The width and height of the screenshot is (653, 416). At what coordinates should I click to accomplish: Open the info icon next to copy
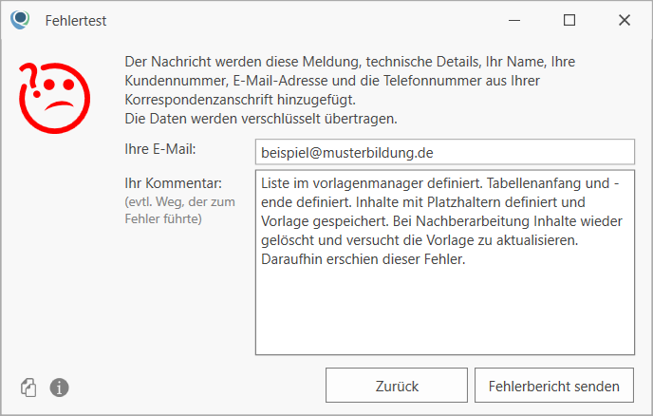59,388
